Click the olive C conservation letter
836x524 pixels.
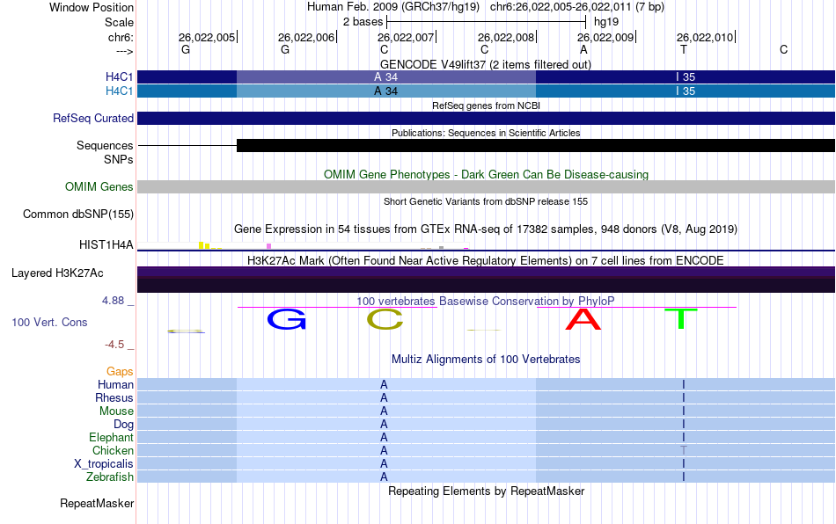[385, 319]
